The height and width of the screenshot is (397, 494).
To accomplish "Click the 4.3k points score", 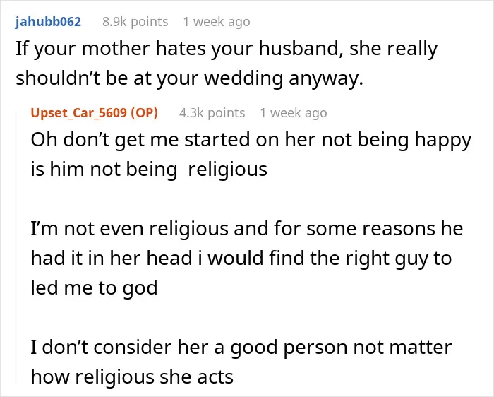I will tap(212, 112).
